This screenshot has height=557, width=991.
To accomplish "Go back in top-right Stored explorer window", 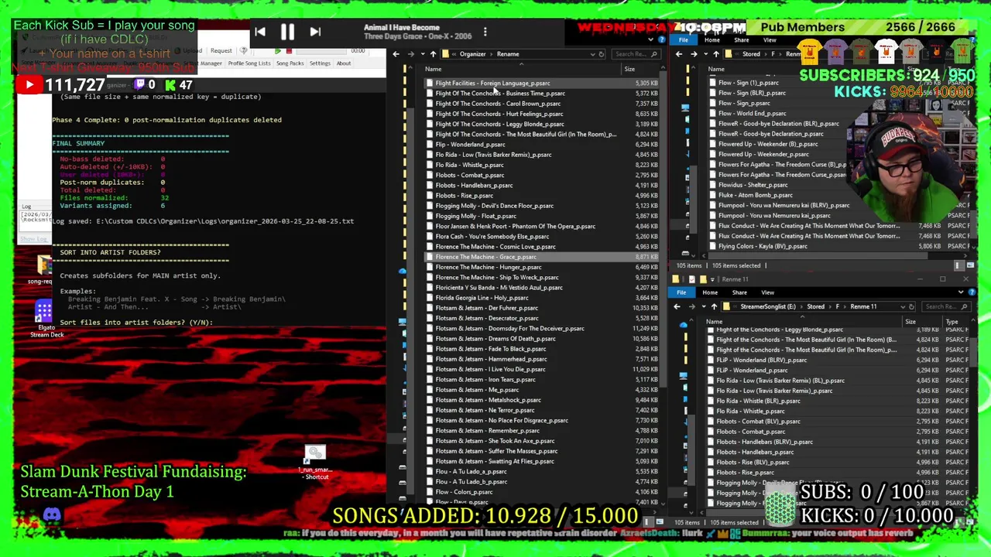I will 679,54.
